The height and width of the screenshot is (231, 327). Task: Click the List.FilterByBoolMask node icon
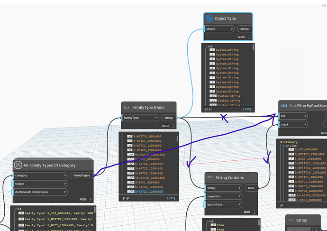coord(284,106)
